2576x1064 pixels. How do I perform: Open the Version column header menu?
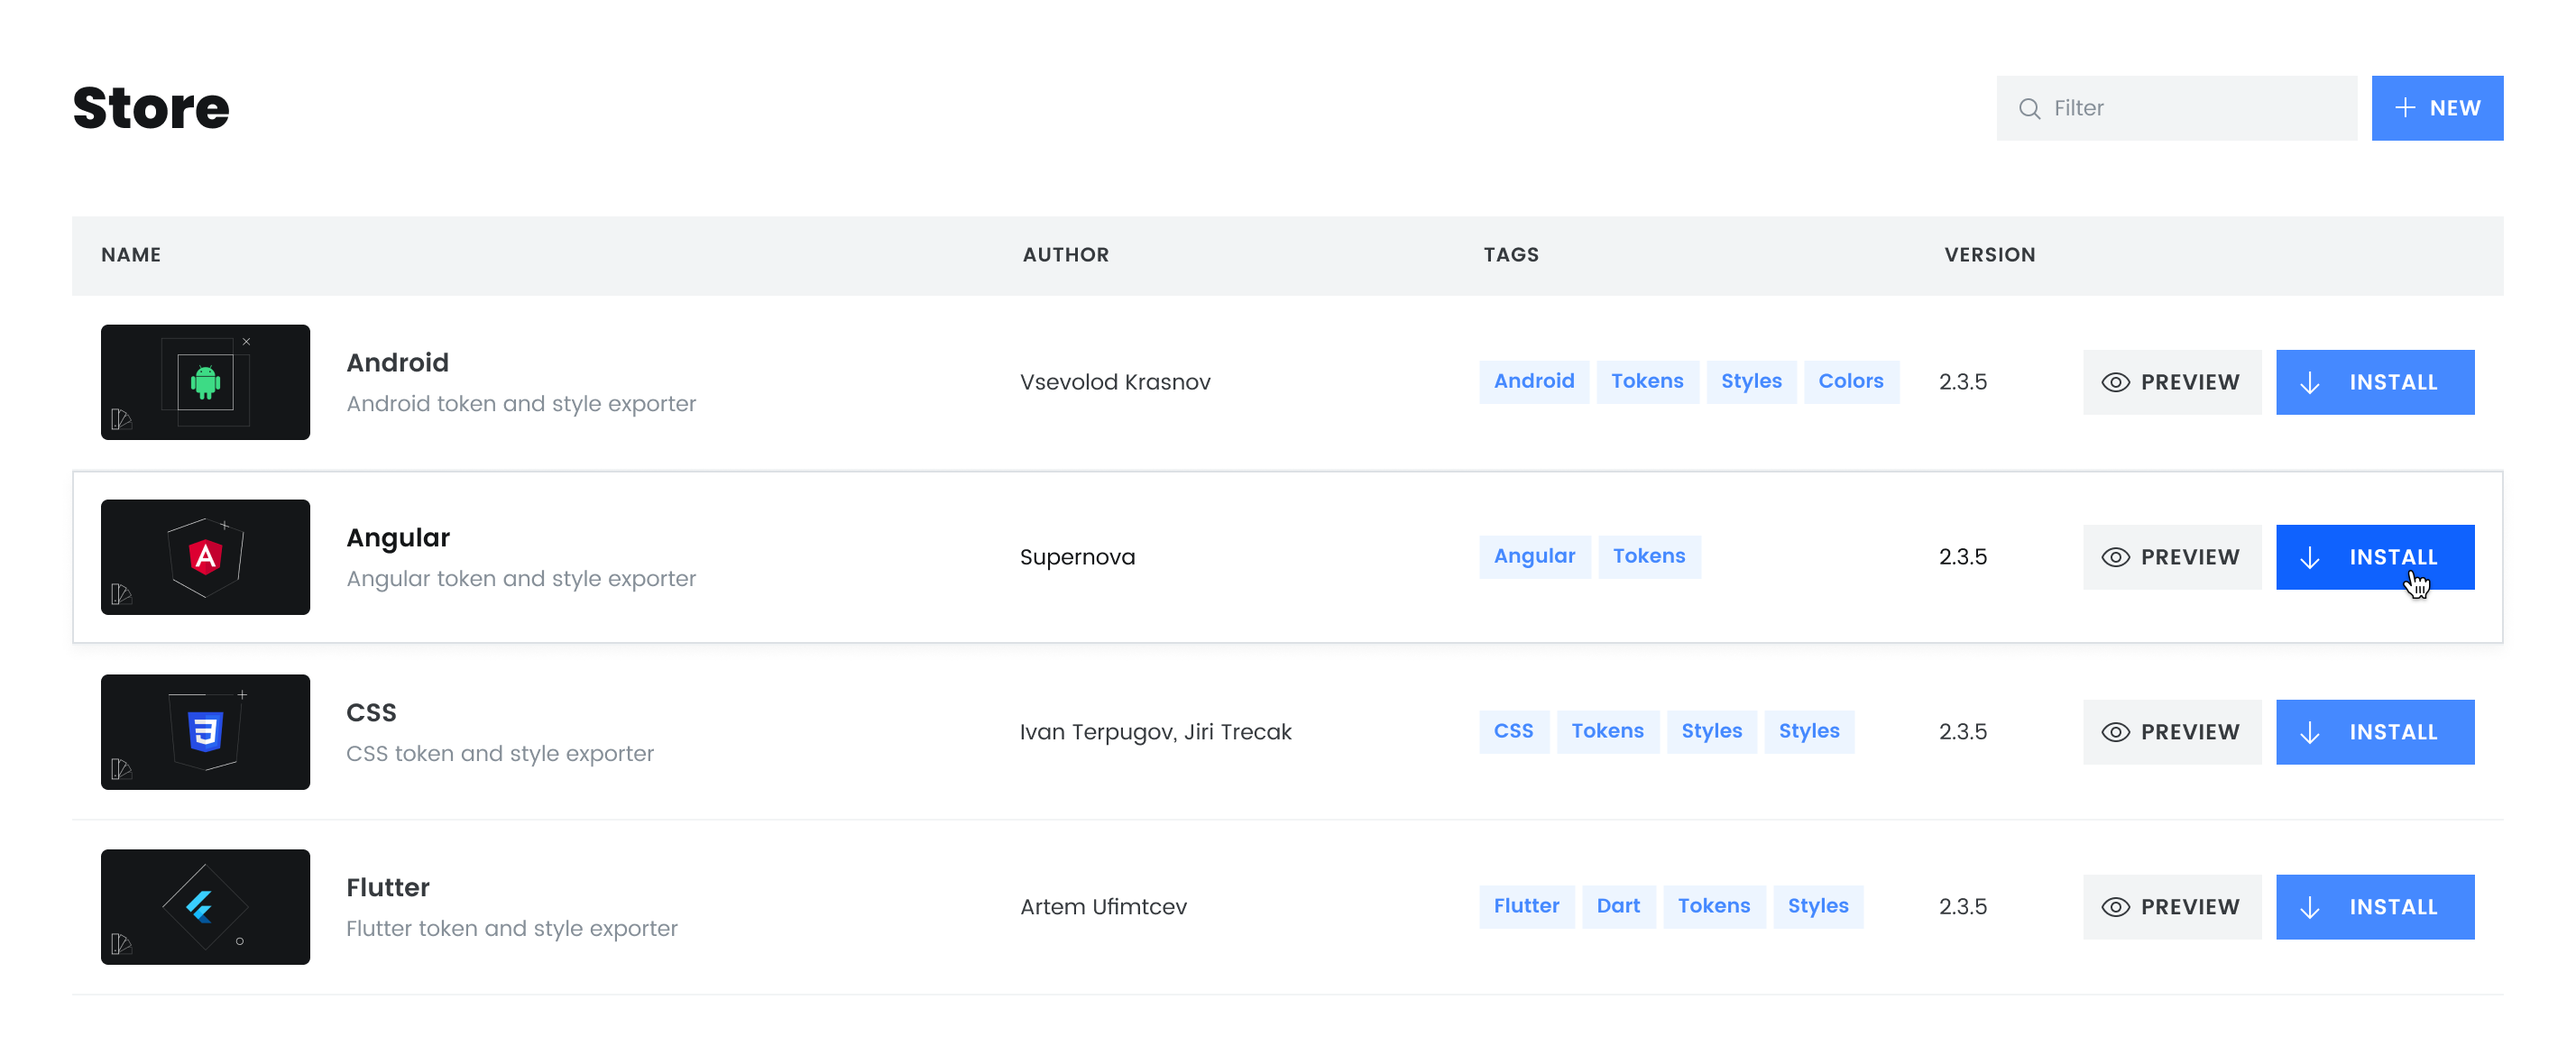[x=1990, y=254]
